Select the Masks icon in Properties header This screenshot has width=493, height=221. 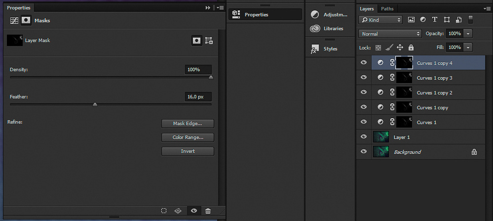click(x=26, y=20)
